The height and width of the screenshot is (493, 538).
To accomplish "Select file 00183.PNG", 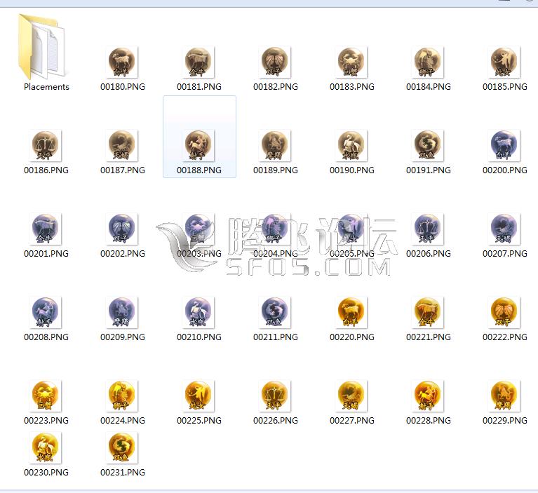I will click(x=352, y=62).
